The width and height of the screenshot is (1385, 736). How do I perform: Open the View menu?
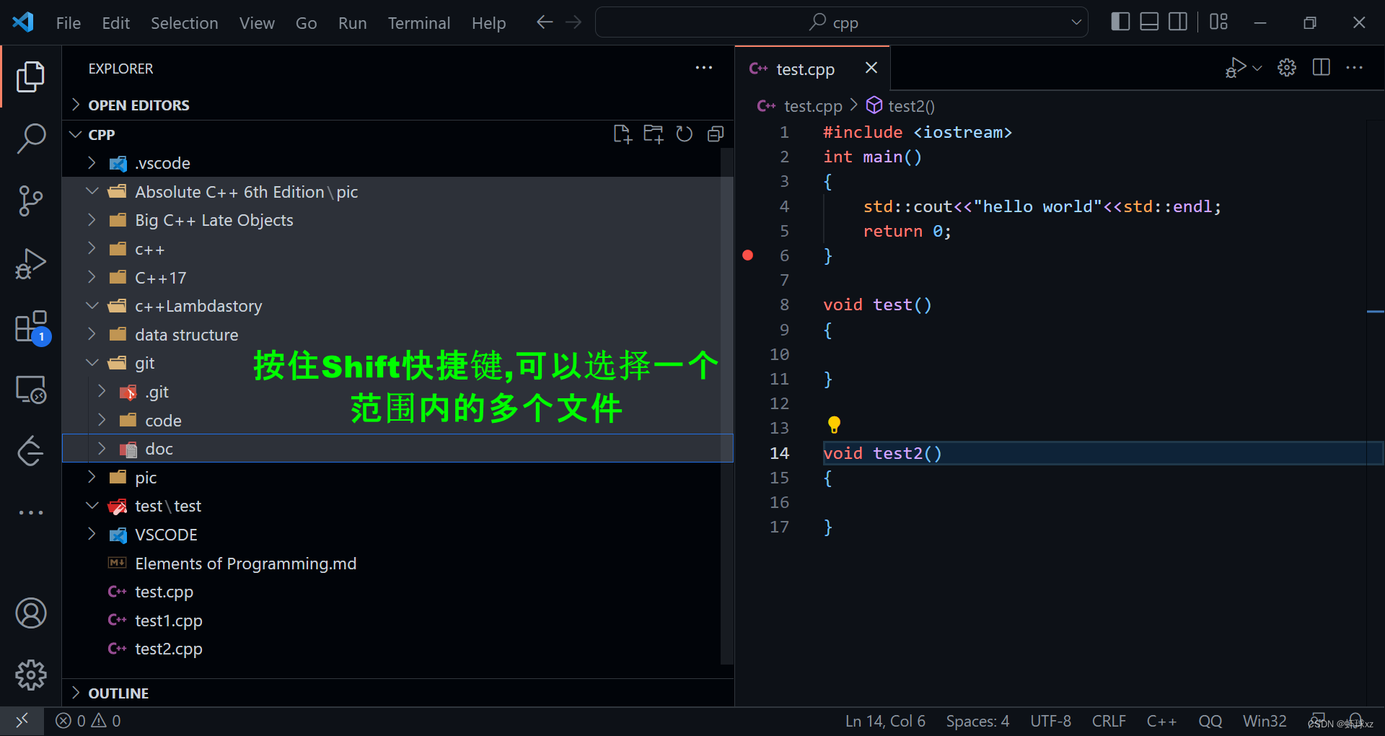(257, 23)
